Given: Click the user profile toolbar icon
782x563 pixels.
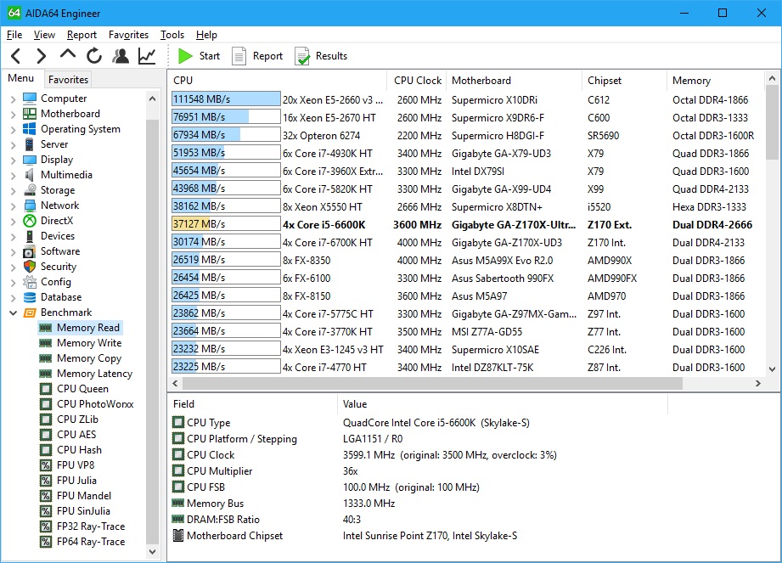Looking at the screenshot, I should coord(121,56).
